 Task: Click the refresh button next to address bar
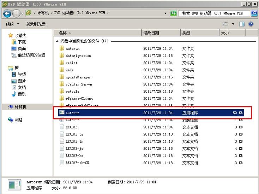click(173, 13)
